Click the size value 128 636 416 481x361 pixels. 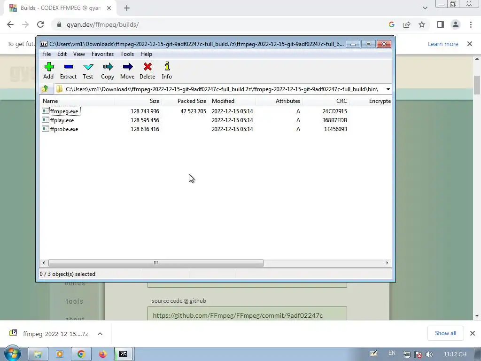[x=145, y=129]
